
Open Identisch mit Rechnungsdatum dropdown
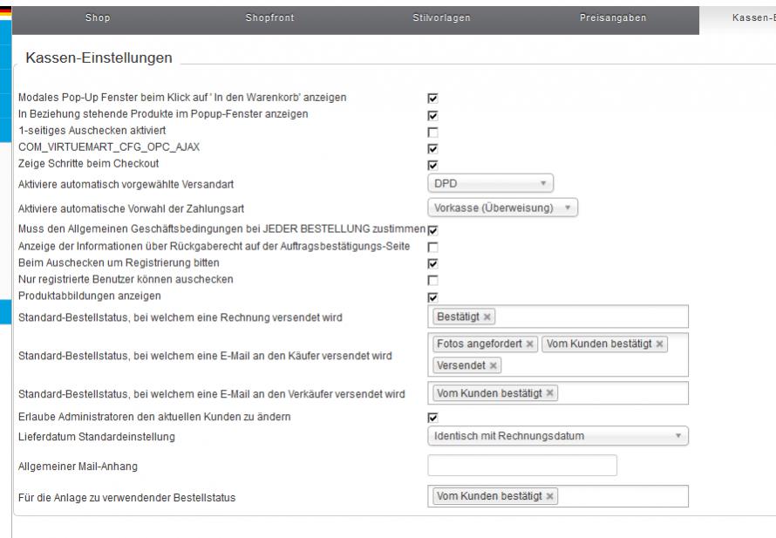558,436
